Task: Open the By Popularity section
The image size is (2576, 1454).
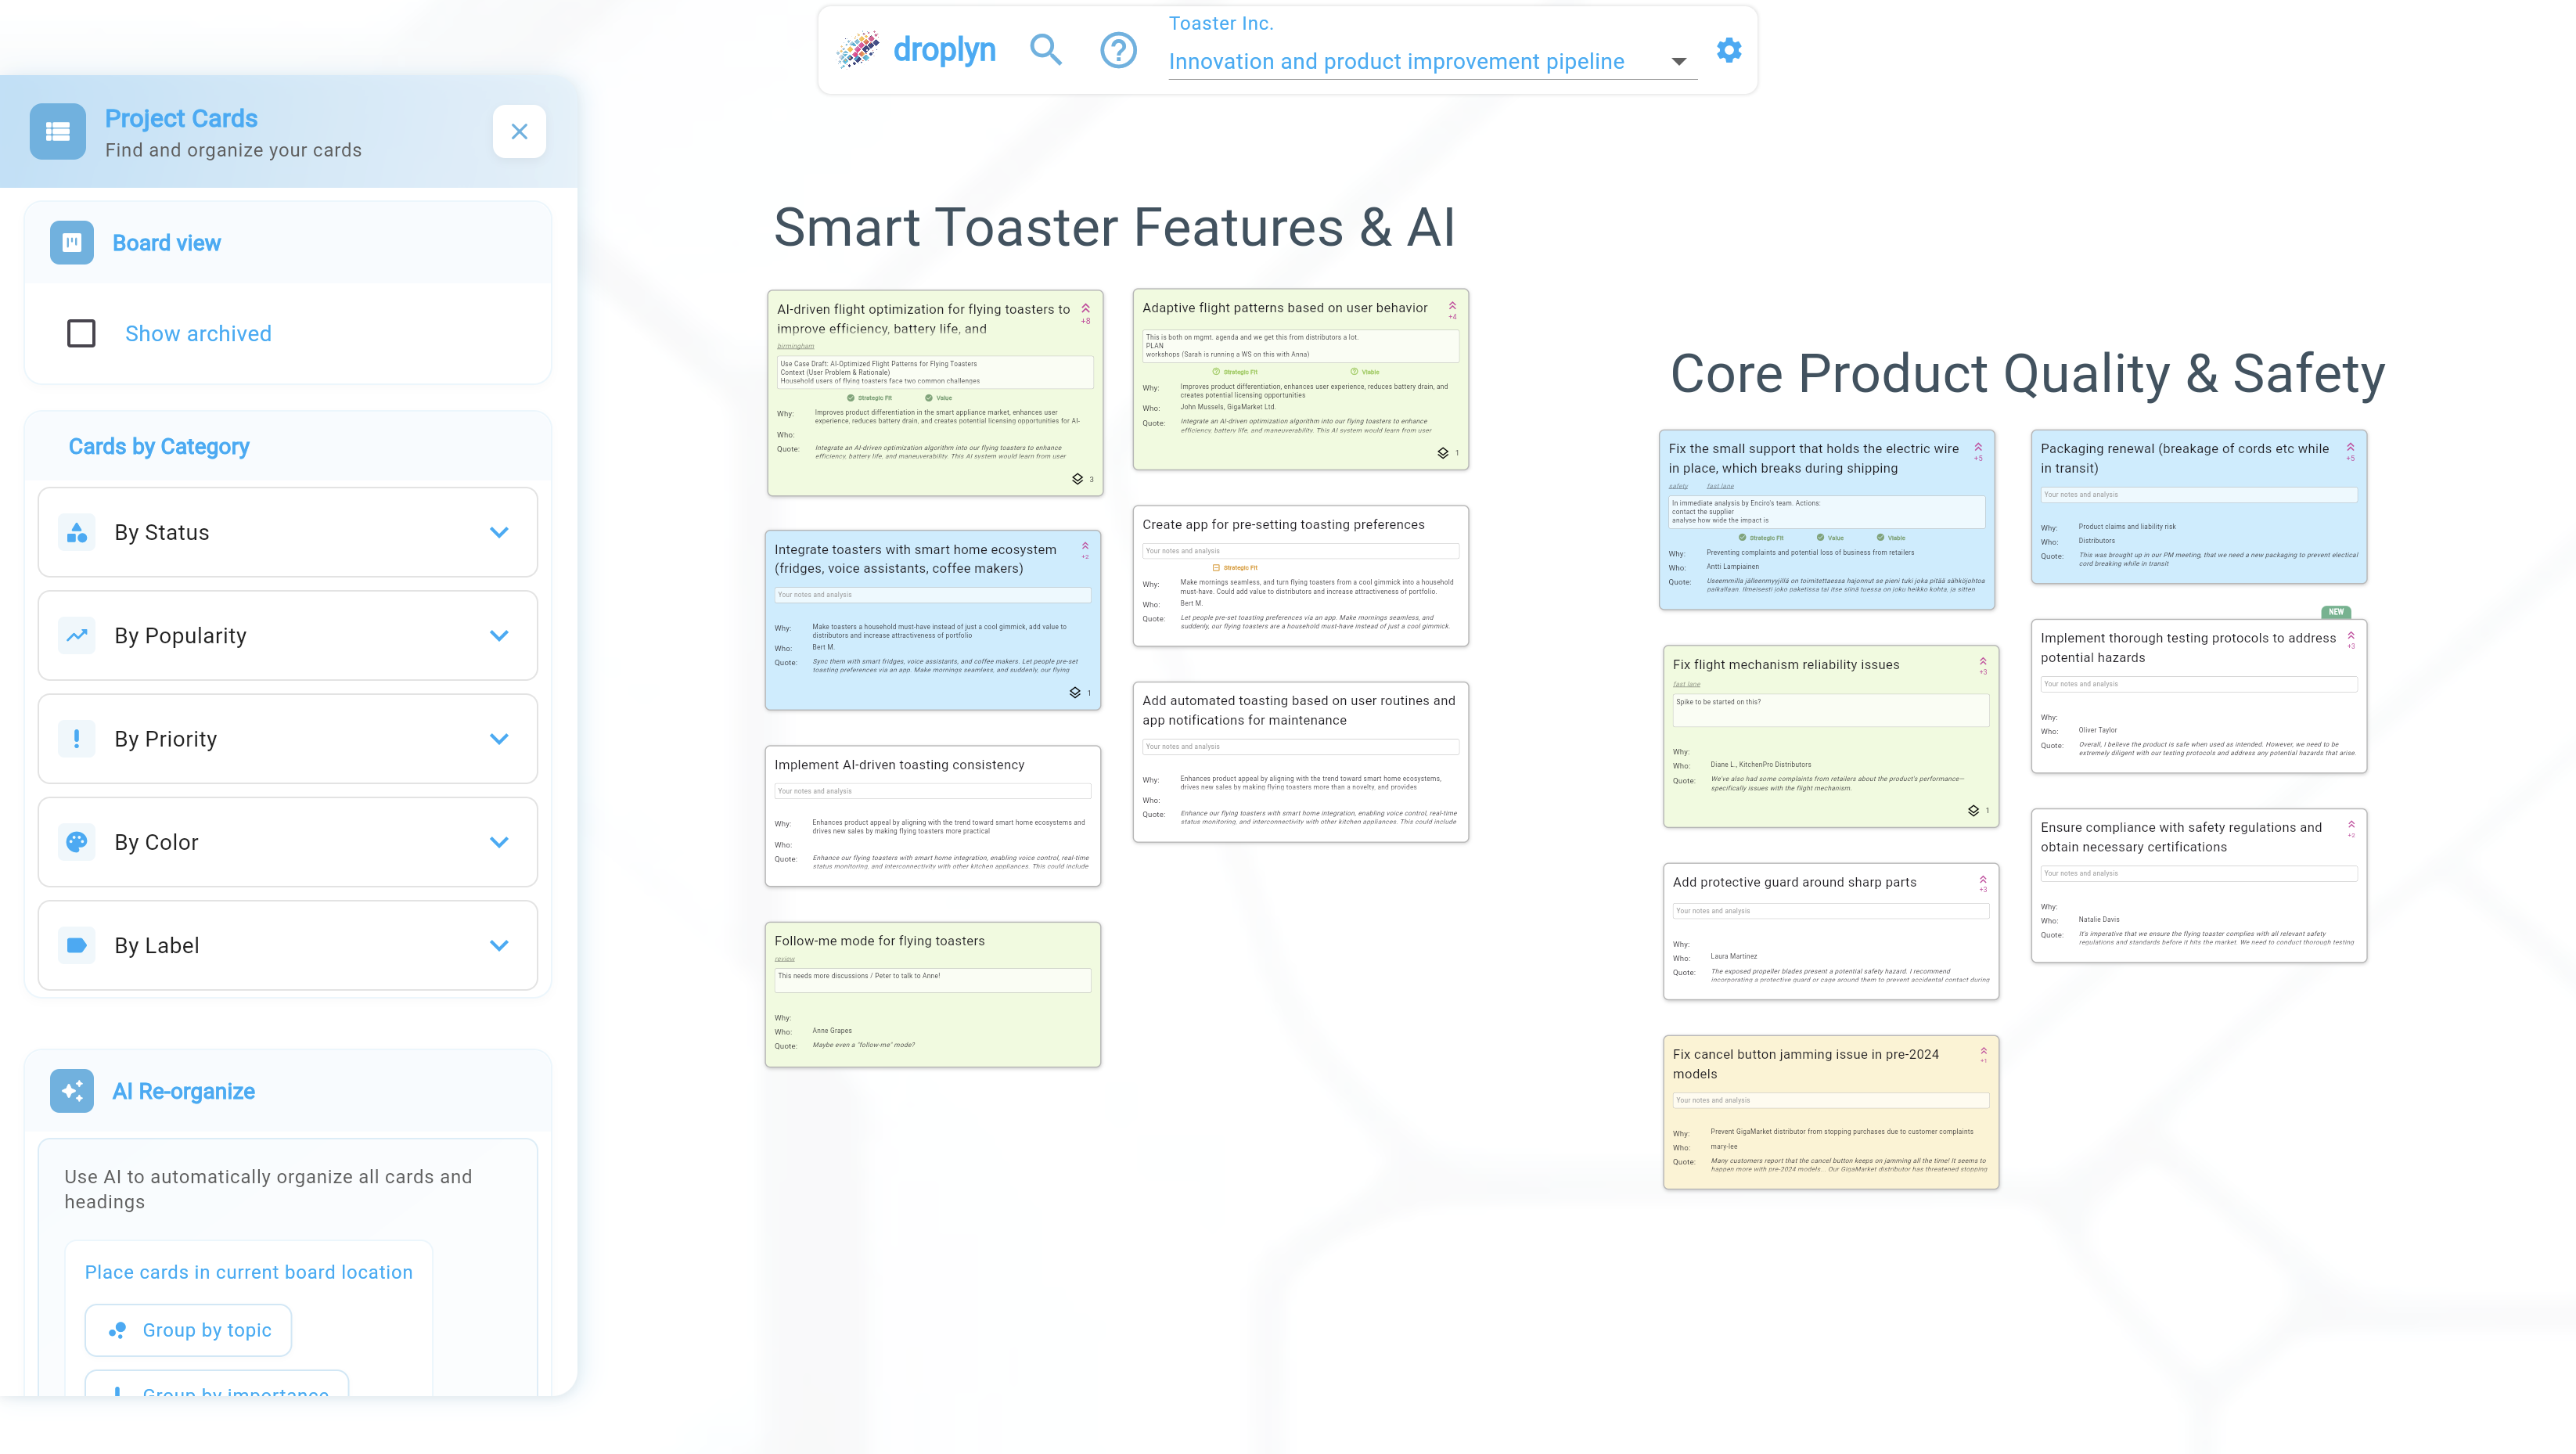Action: coord(288,636)
